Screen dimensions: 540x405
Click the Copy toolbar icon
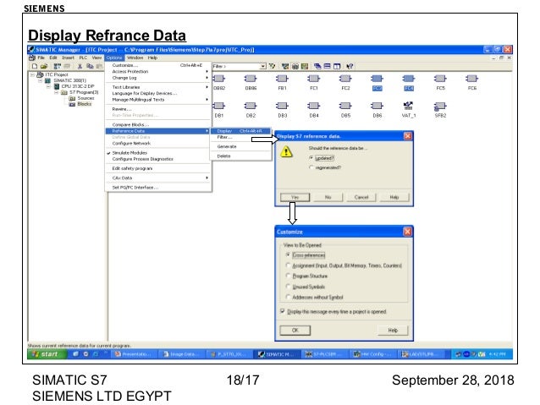click(90, 67)
